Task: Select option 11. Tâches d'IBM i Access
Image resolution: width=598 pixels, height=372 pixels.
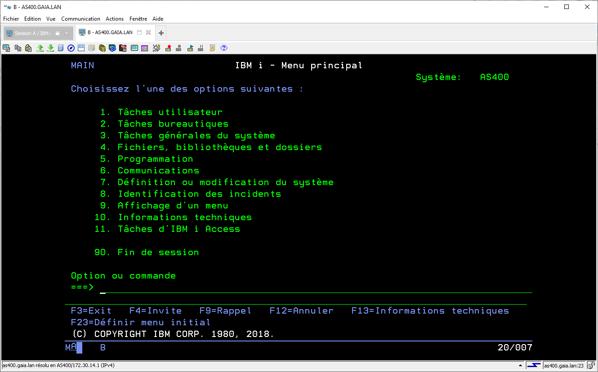Action: [167, 229]
